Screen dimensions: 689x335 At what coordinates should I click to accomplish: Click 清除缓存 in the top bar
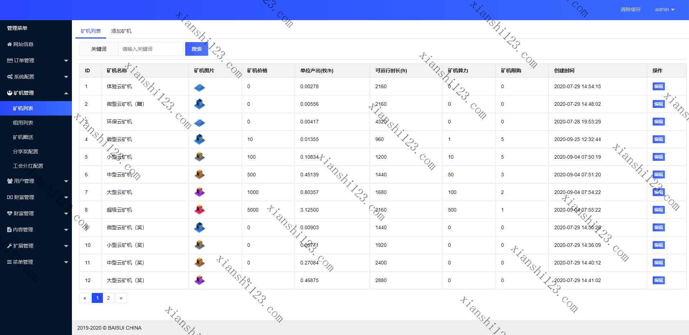(x=630, y=9)
